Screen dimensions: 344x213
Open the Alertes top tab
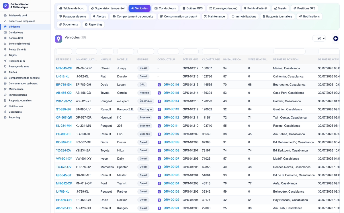[x=99, y=16]
